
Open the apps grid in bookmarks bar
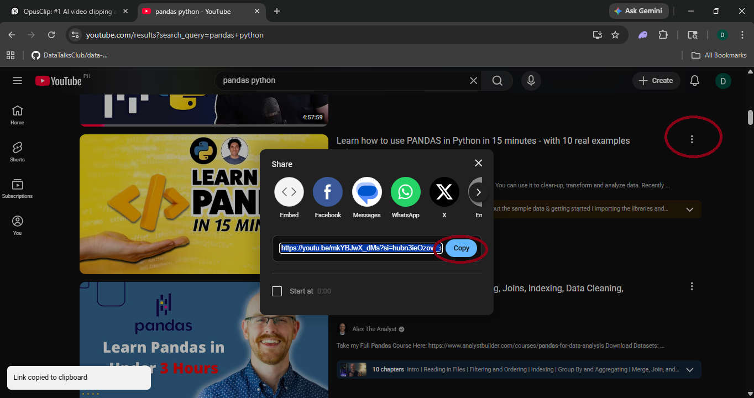click(11, 55)
